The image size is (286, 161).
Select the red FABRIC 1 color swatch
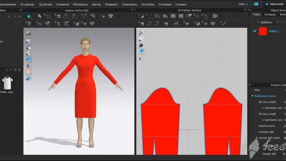point(263,31)
